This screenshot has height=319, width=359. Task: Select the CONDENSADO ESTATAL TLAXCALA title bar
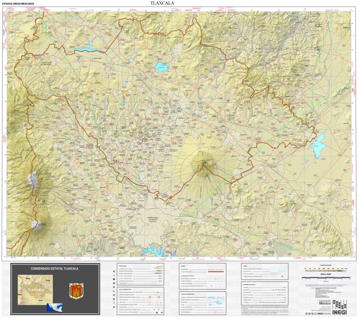pyautogui.click(x=55, y=269)
